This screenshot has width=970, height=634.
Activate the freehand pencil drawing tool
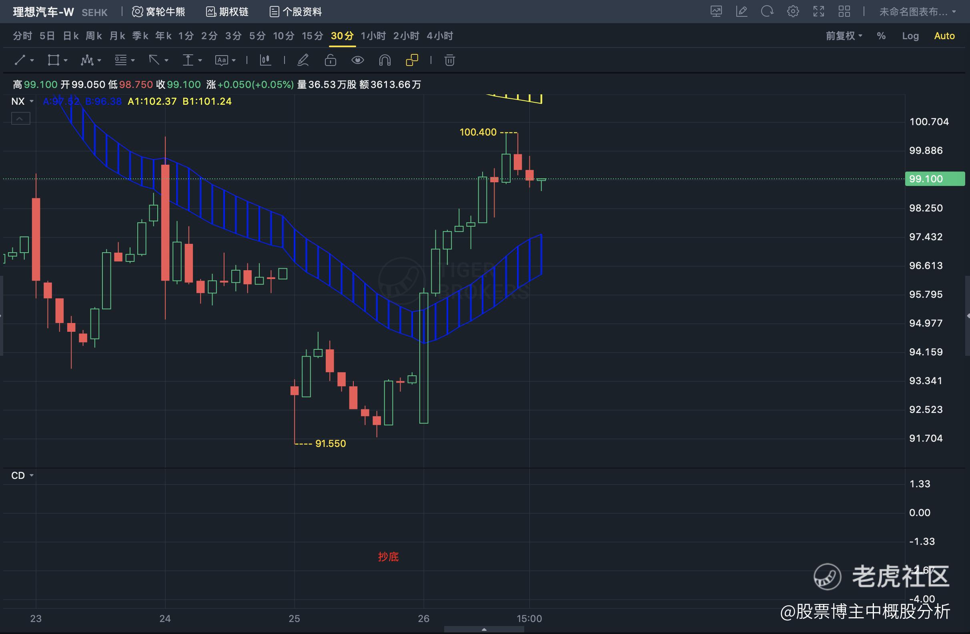pyautogui.click(x=303, y=60)
